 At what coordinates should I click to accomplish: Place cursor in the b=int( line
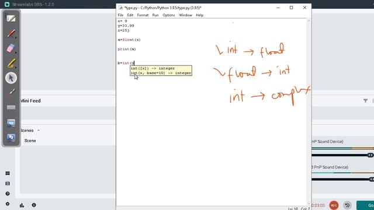tap(126, 63)
